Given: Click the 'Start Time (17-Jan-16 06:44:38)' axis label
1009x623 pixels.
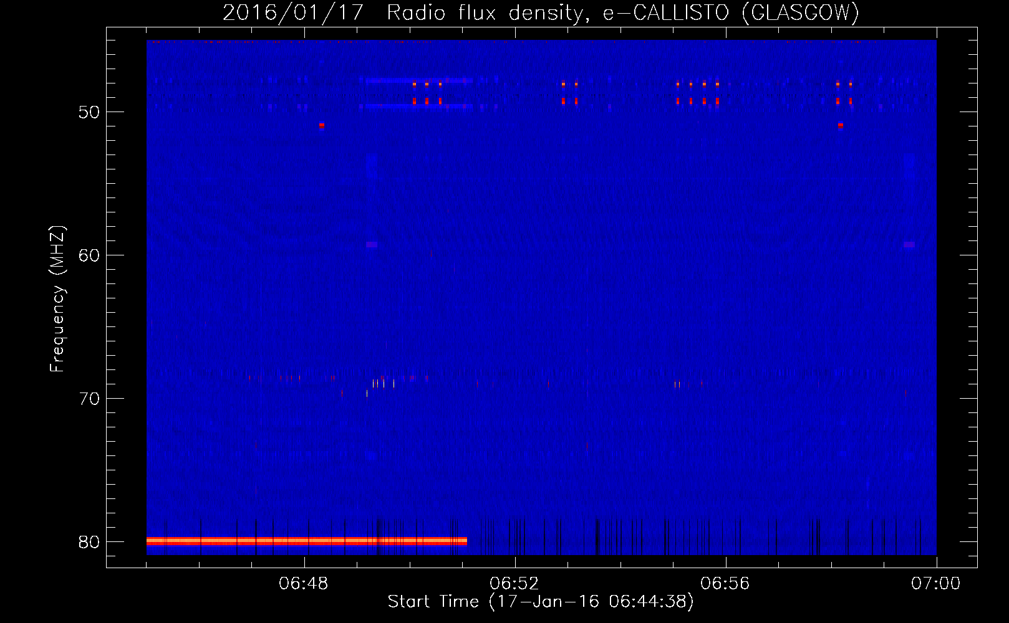Looking at the screenshot, I should pyautogui.click(x=541, y=602).
